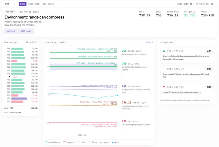Viewport: 219px width, 147px height.
Task: Click the data 6:17 am timestamp
Action: click(185, 4)
